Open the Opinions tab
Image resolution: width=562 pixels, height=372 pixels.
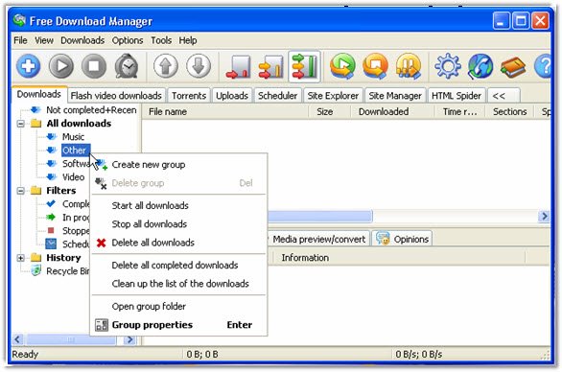pos(402,239)
